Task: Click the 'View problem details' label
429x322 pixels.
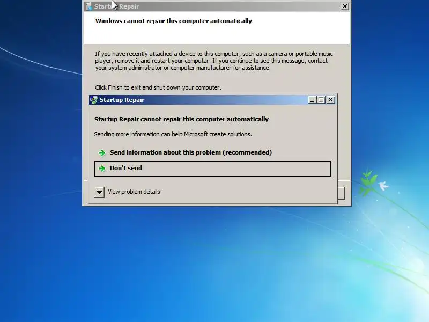Action: (x=134, y=192)
